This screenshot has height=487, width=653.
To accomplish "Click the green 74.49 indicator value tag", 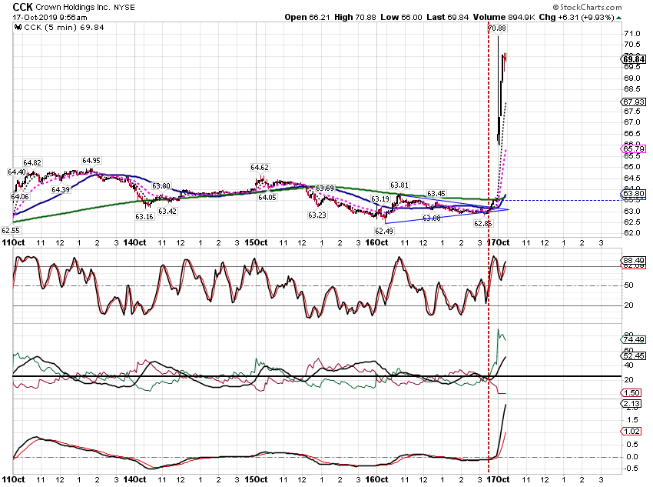I will tap(634, 340).
